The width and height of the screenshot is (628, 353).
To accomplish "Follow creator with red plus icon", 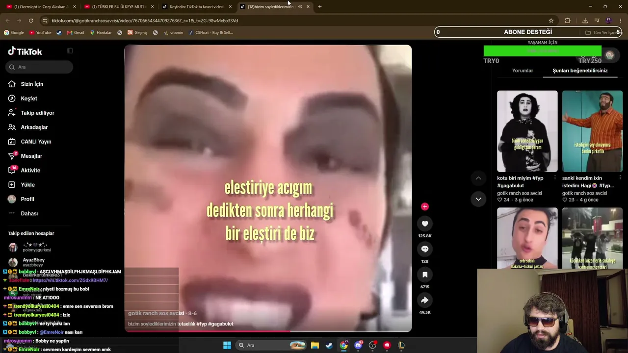I will pyautogui.click(x=425, y=206).
